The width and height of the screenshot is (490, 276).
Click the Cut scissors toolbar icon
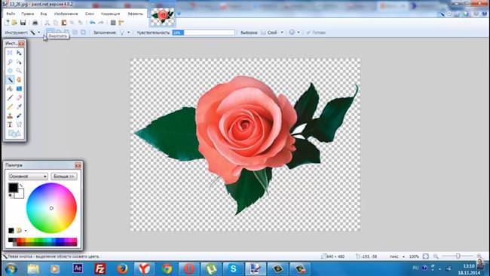(x=47, y=23)
